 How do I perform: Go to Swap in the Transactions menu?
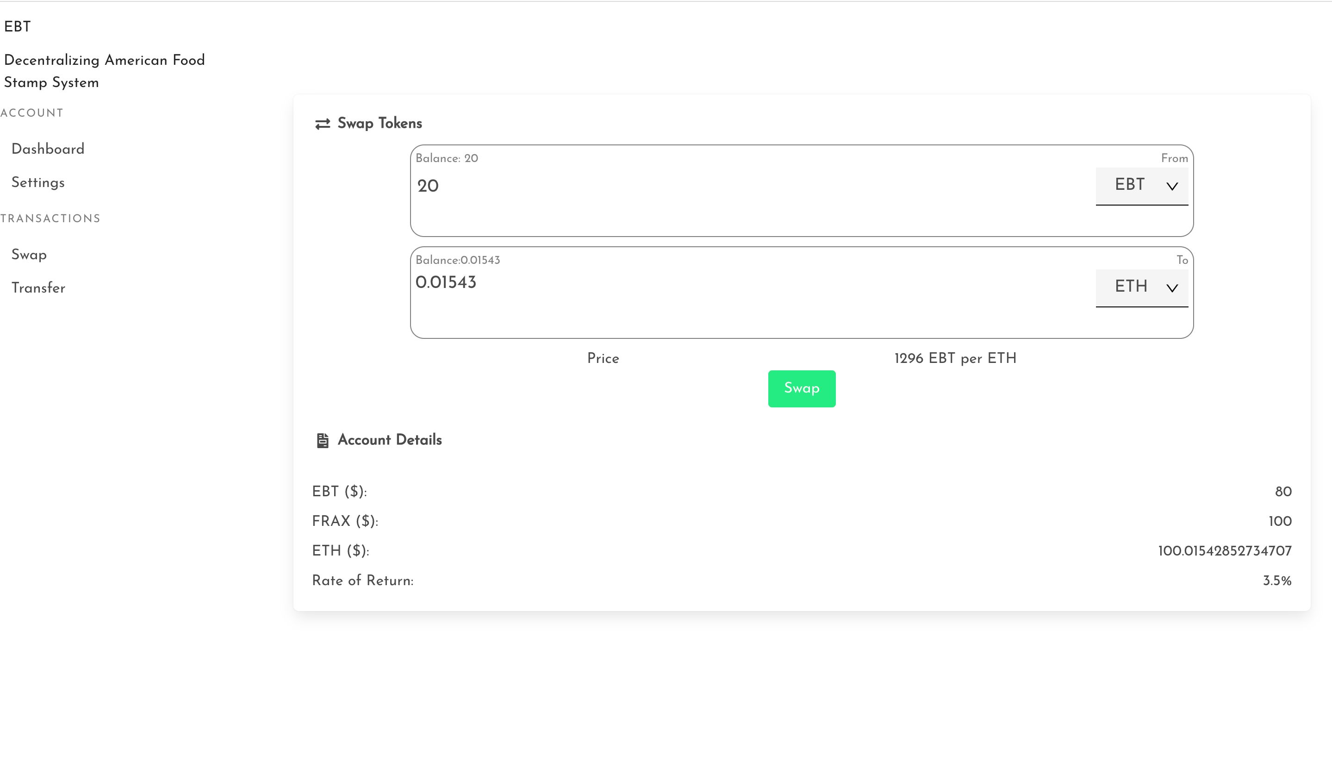click(29, 255)
